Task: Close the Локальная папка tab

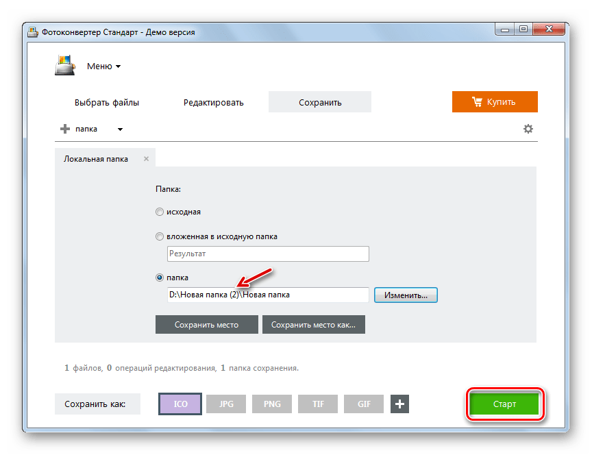Action: [146, 159]
